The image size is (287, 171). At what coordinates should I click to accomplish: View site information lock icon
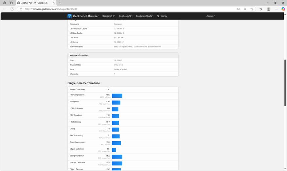(21, 9)
